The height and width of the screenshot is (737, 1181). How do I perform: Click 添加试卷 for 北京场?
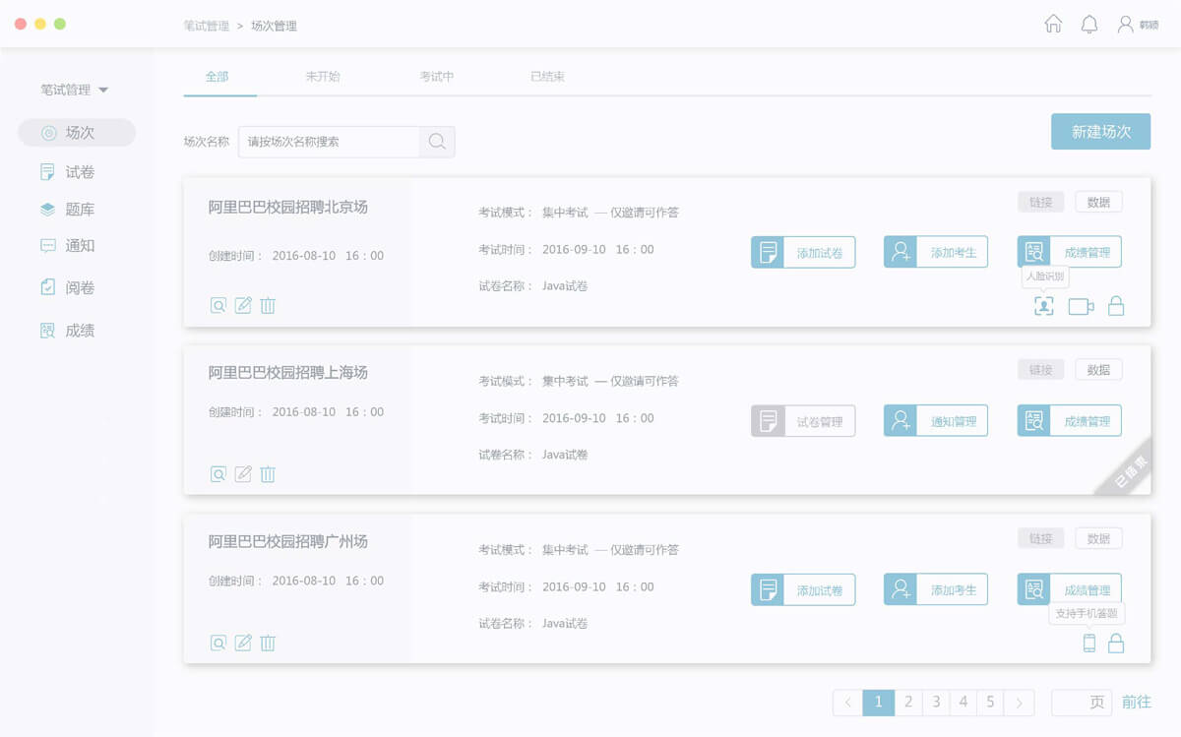pos(803,252)
